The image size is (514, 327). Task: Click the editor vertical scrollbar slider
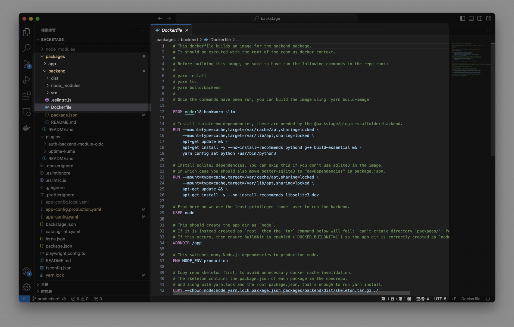[x=493, y=99]
